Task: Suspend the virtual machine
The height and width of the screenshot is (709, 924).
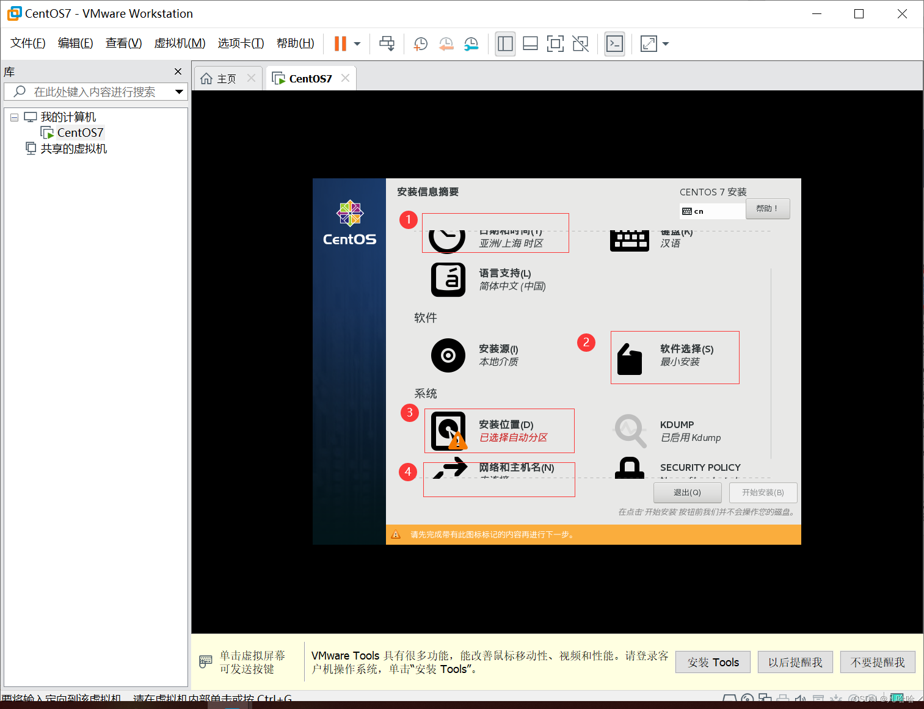Action: click(x=340, y=43)
